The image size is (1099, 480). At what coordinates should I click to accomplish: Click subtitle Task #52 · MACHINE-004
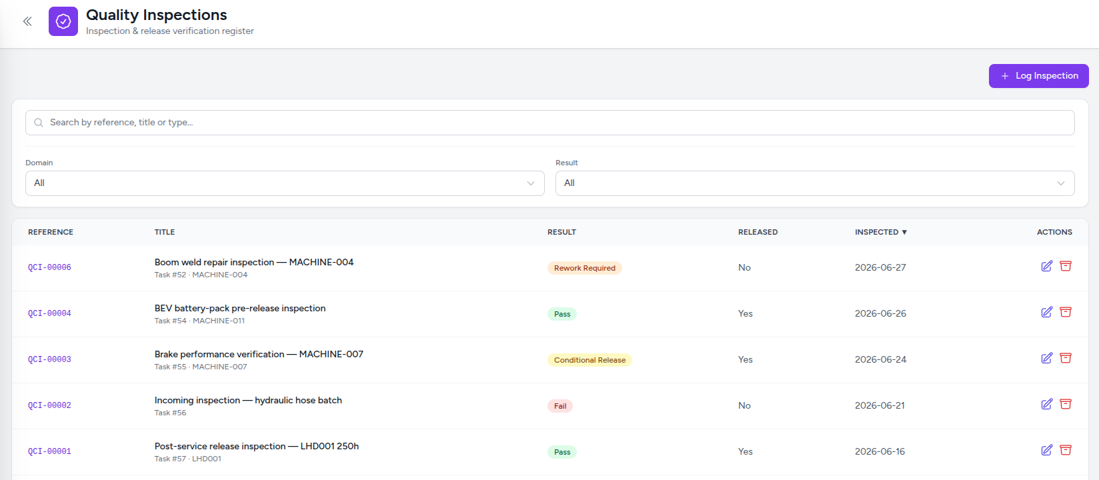(x=201, y=275)
